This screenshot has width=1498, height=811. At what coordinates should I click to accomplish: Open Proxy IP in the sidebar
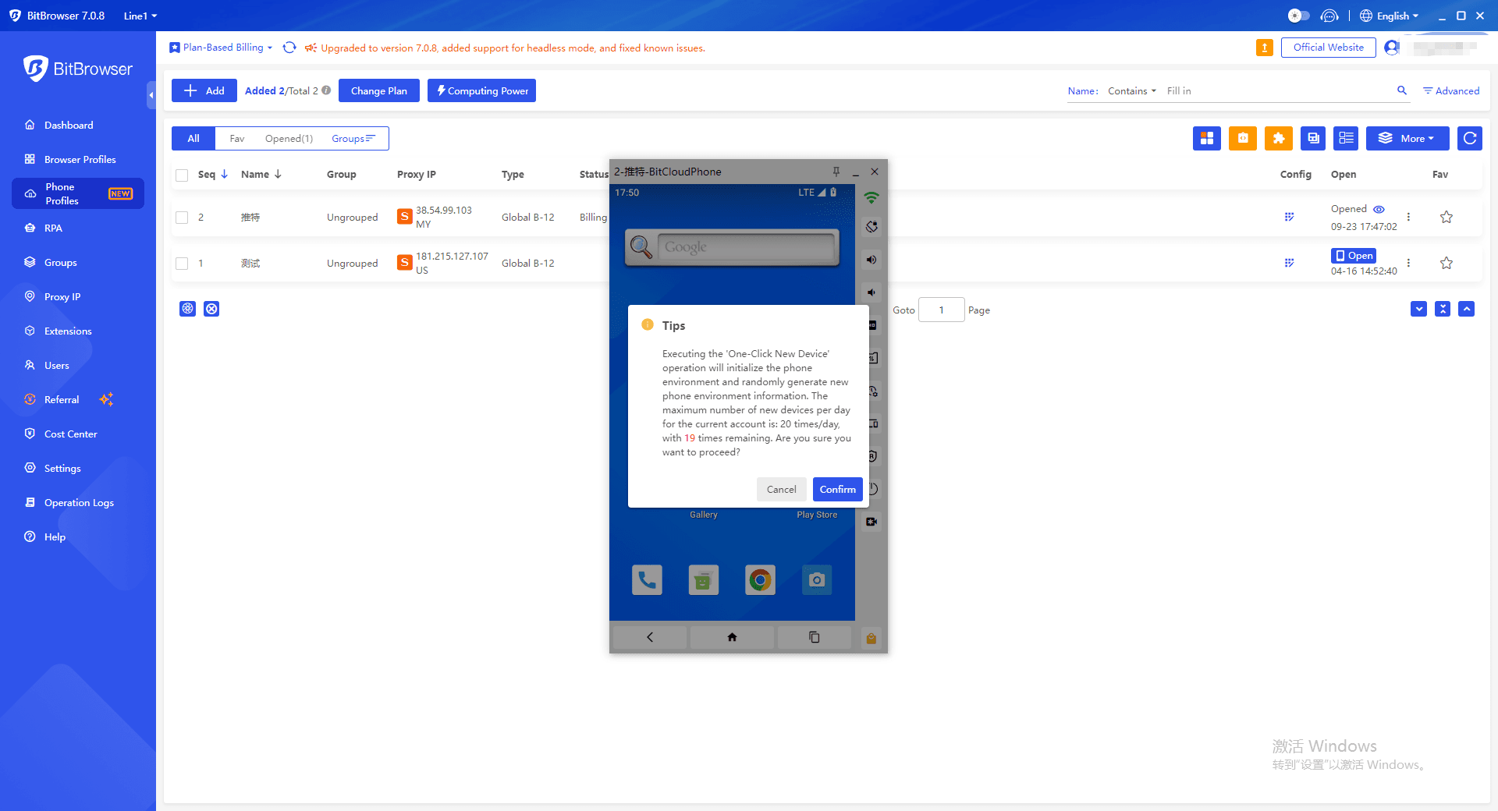coord(62,297)
